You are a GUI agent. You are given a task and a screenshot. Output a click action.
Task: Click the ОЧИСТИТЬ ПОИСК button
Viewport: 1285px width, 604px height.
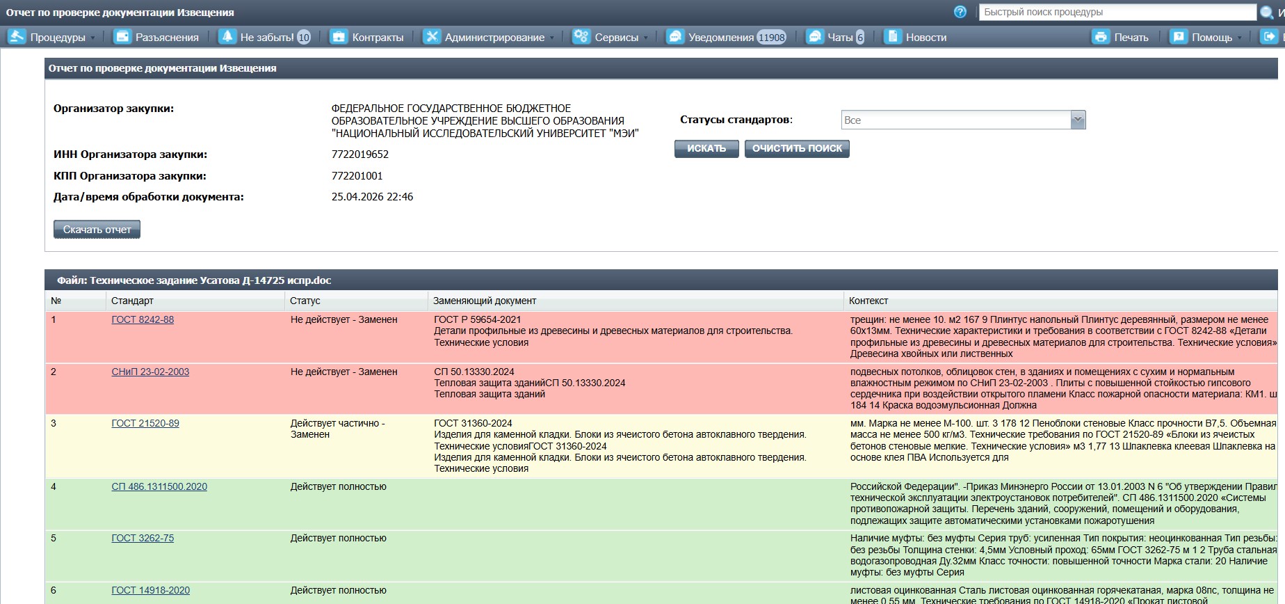click(x=797, y=149)
